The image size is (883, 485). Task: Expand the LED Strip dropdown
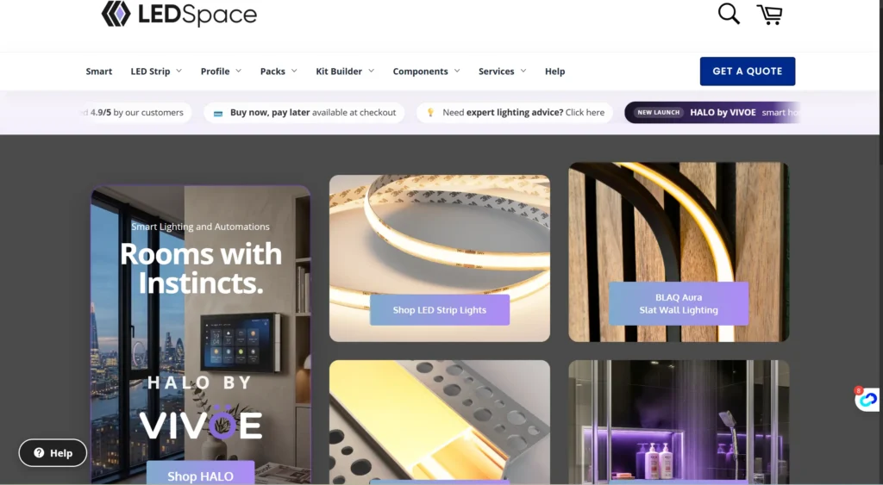tap(156, 72)
